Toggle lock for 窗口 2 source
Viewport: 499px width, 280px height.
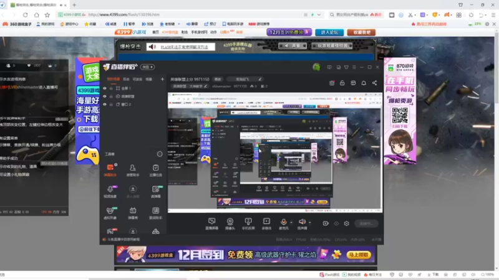coord(111,104)
